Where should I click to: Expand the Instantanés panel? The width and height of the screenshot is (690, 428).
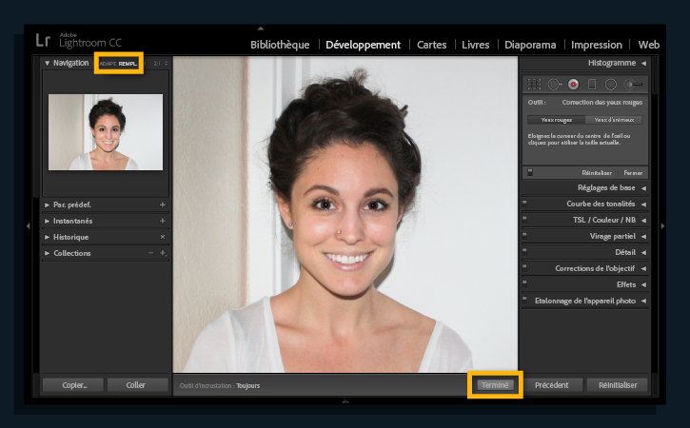tap(47, 221)
